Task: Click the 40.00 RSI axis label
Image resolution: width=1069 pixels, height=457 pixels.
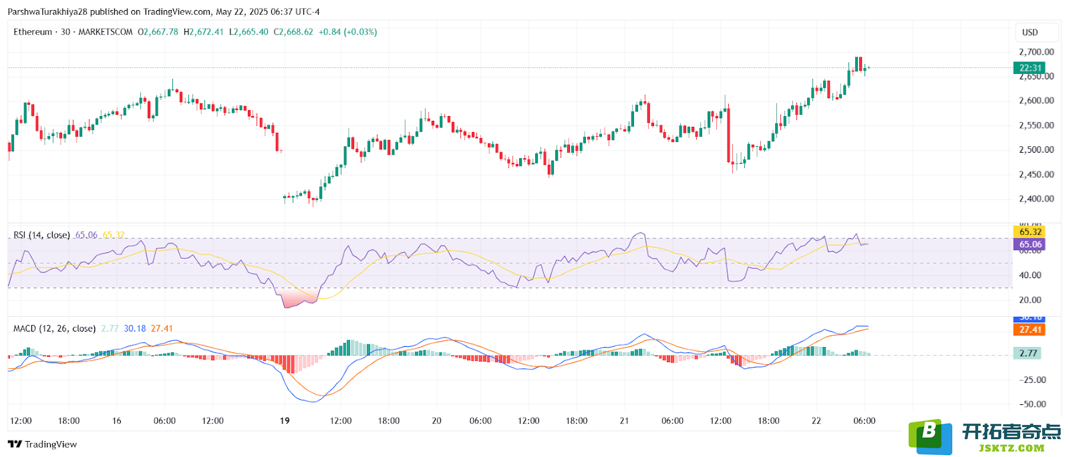Action: tap(1030, 275)
